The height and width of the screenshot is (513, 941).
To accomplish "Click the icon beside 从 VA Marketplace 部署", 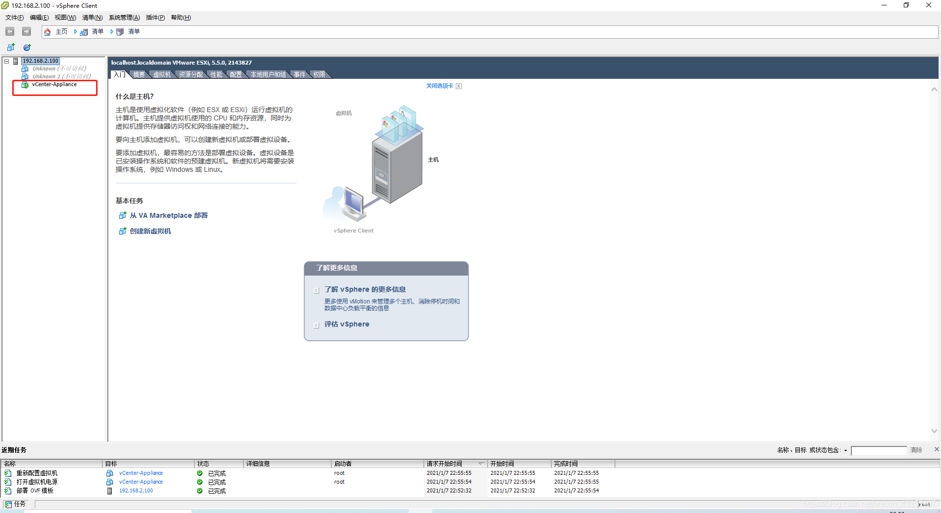I will 123,215.
